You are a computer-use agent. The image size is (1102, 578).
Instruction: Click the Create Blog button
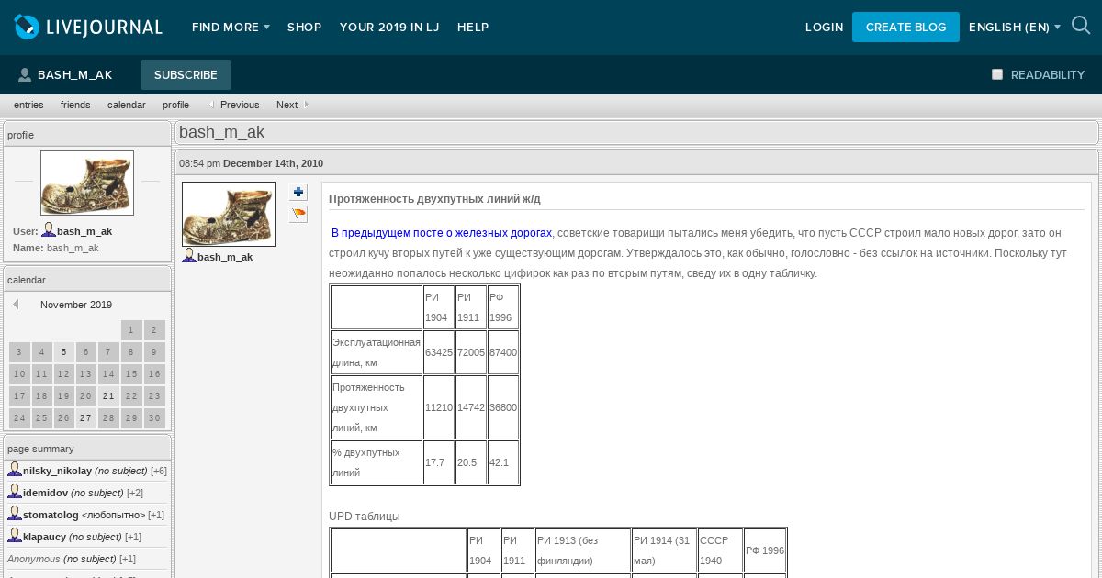pyautogui.click(x=905, y=28)
